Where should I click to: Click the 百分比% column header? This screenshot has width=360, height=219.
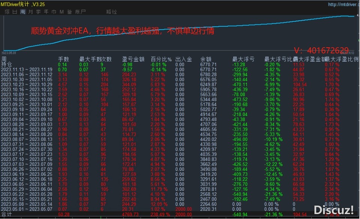click(x=161, y=59)
